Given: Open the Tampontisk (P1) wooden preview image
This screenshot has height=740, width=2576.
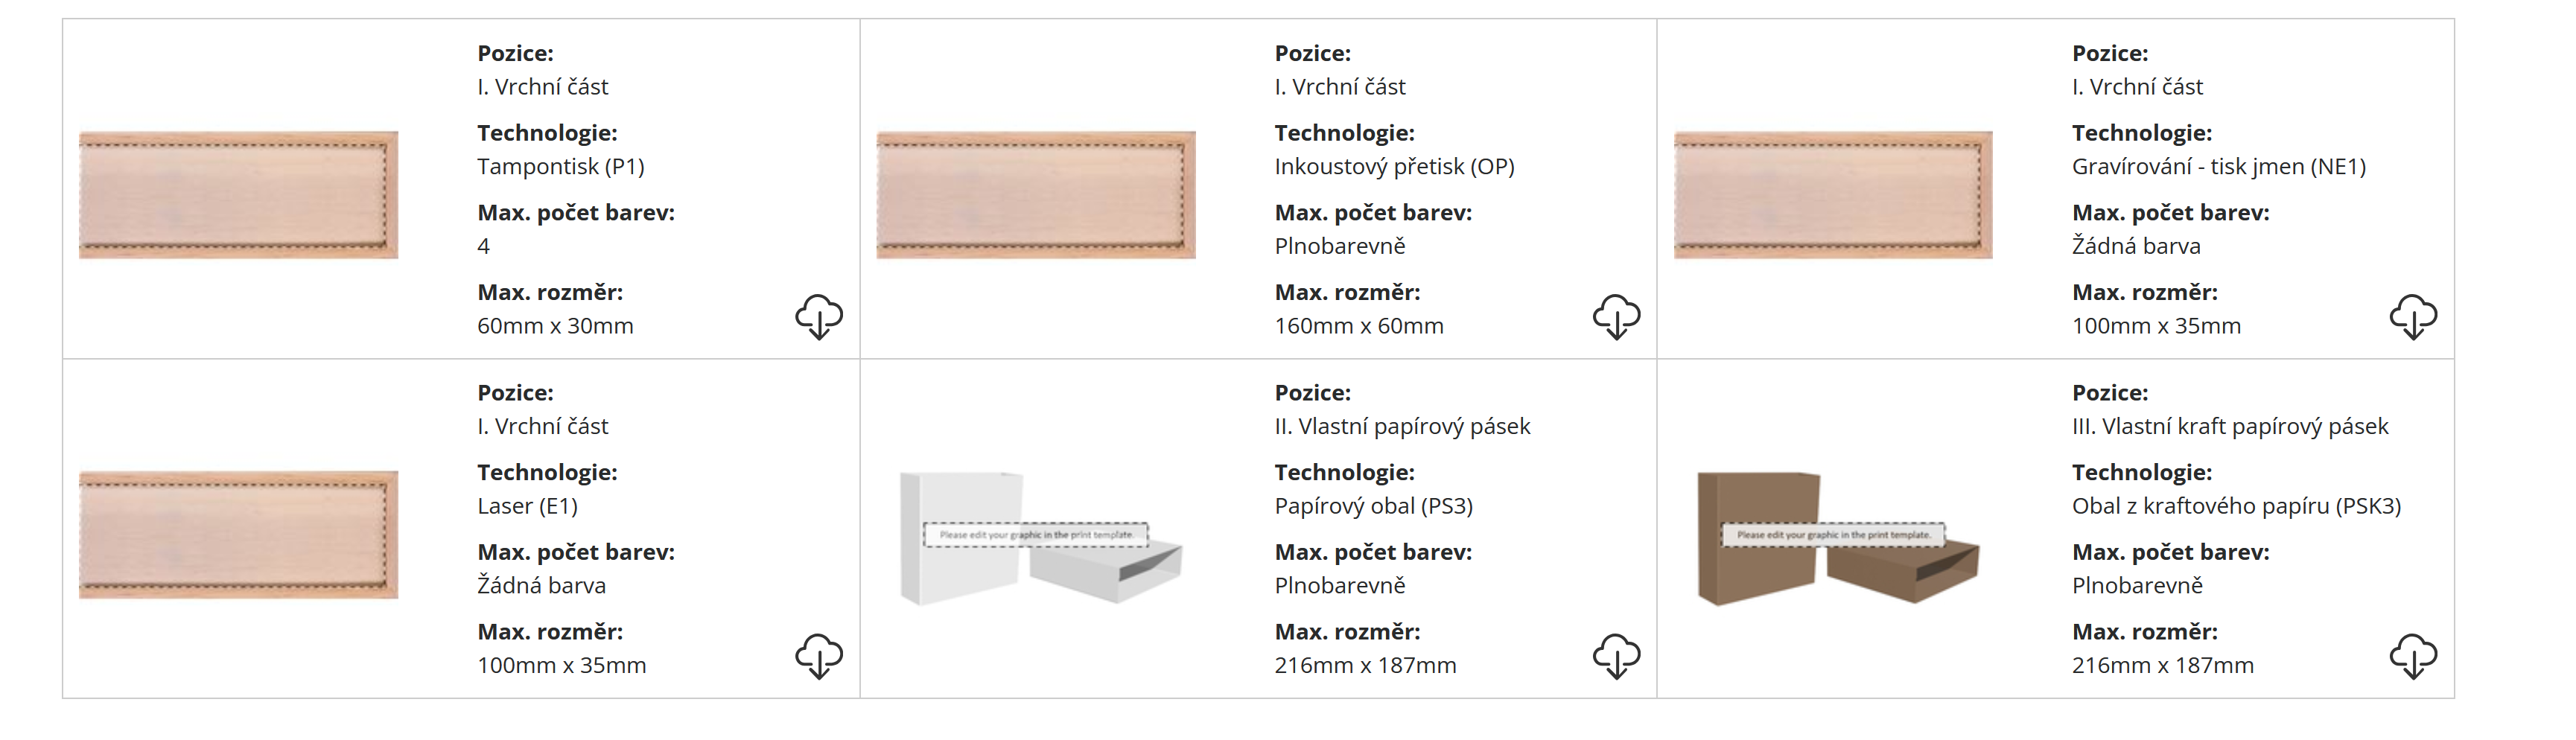Looking at the screenshot, I should (238, 195).
